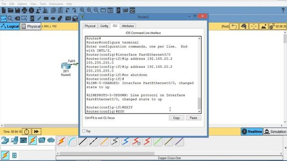Switch to Logical workspace view

tap(10, 26)
